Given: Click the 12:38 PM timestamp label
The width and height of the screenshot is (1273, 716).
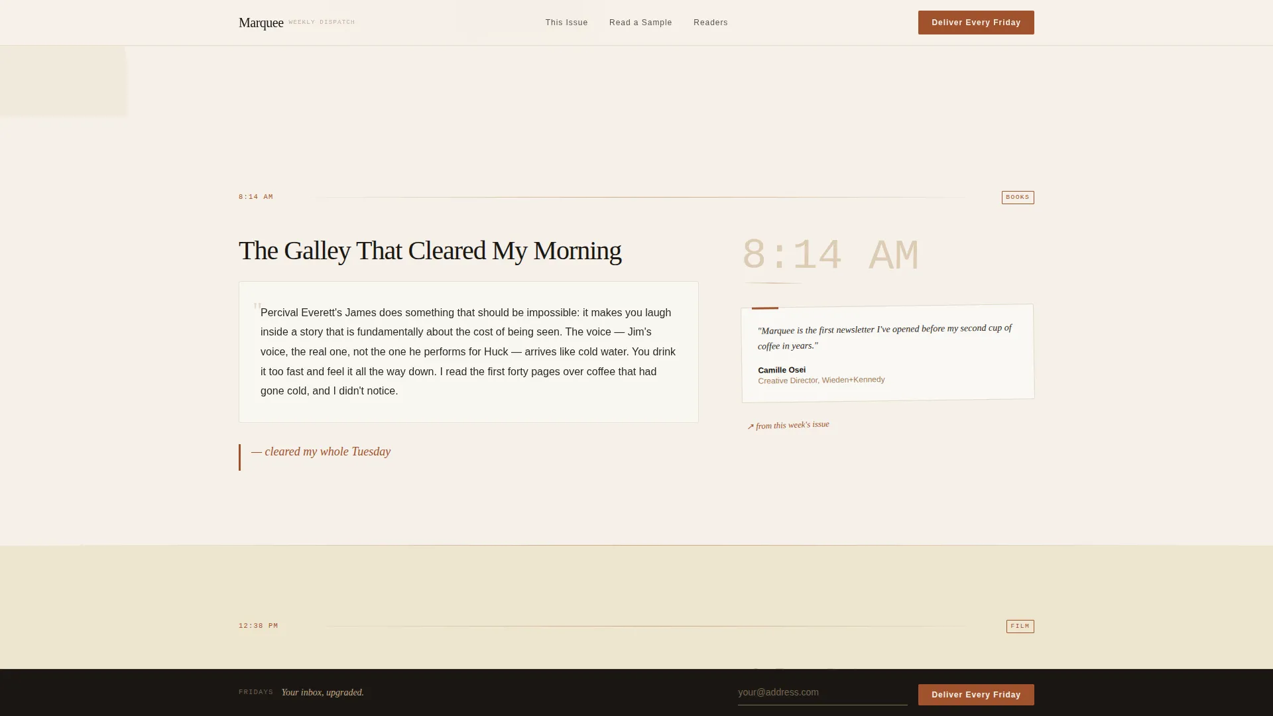Looking at the screenshot, I should 259,626.
